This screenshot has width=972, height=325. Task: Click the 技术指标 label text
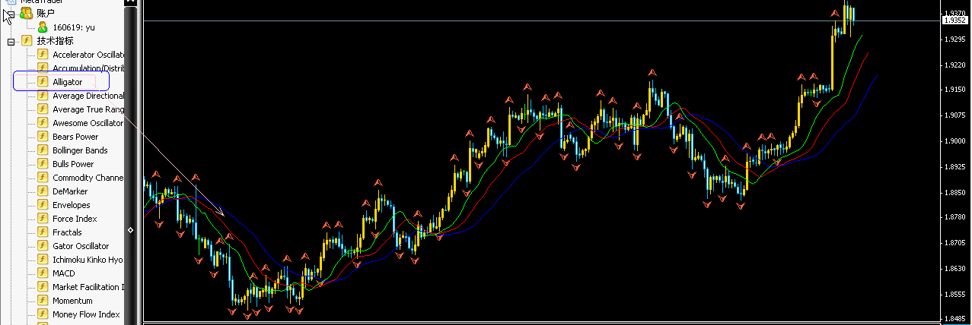point(55,41)
